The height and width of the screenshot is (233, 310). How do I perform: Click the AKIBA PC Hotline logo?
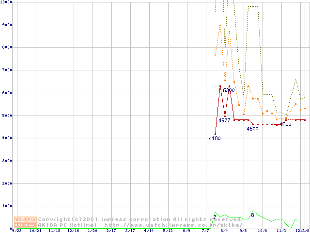point(26,222)
